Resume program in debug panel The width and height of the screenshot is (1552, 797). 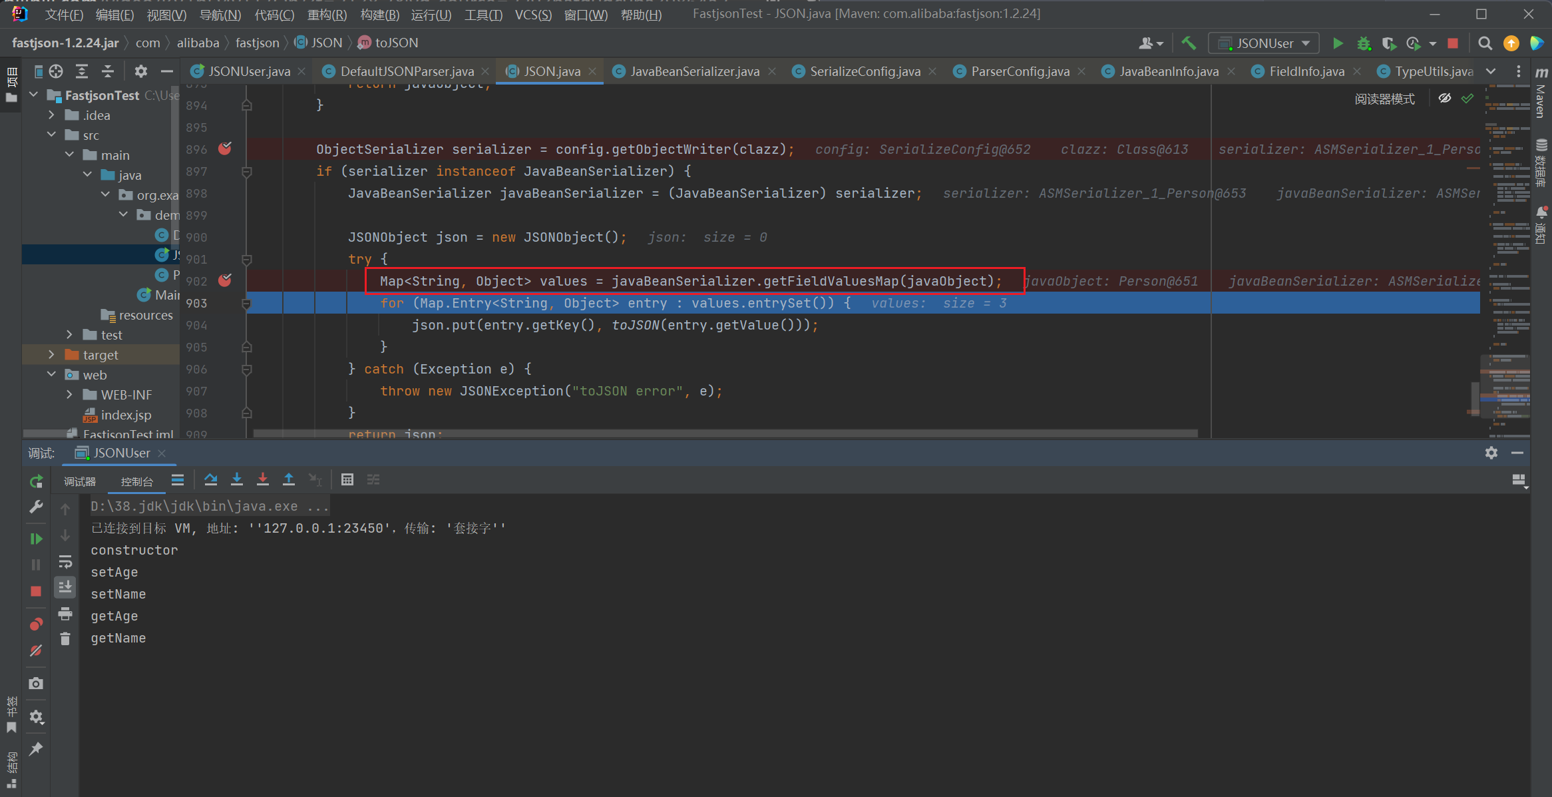click(36, 539)
